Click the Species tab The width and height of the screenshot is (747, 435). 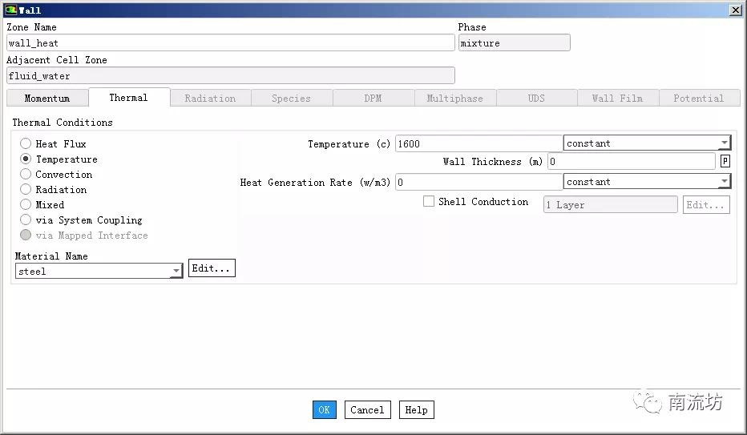tap(291, 98)
